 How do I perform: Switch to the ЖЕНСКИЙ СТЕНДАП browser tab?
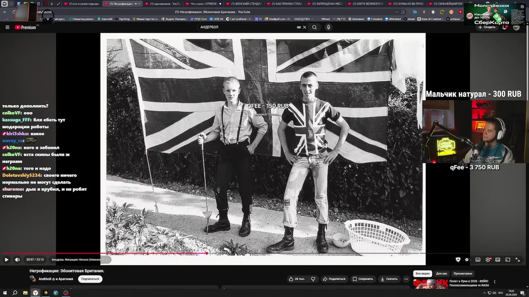(243, 4)
